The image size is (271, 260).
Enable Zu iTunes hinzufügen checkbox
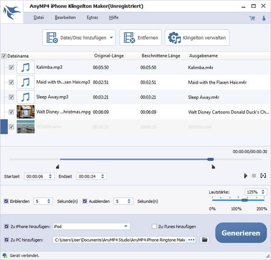click(154, 226)
